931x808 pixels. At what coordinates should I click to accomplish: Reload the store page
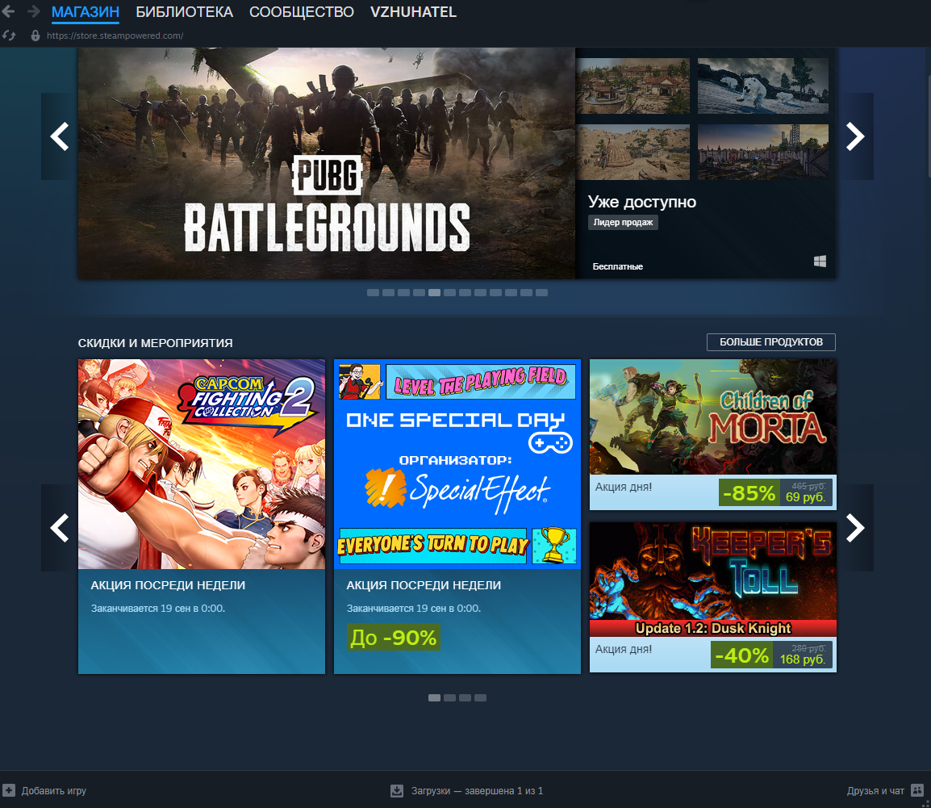click(9, 36)
